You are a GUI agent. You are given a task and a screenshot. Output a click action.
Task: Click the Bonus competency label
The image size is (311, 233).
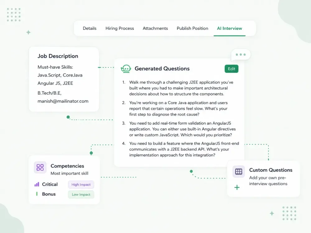coord(49,194)
